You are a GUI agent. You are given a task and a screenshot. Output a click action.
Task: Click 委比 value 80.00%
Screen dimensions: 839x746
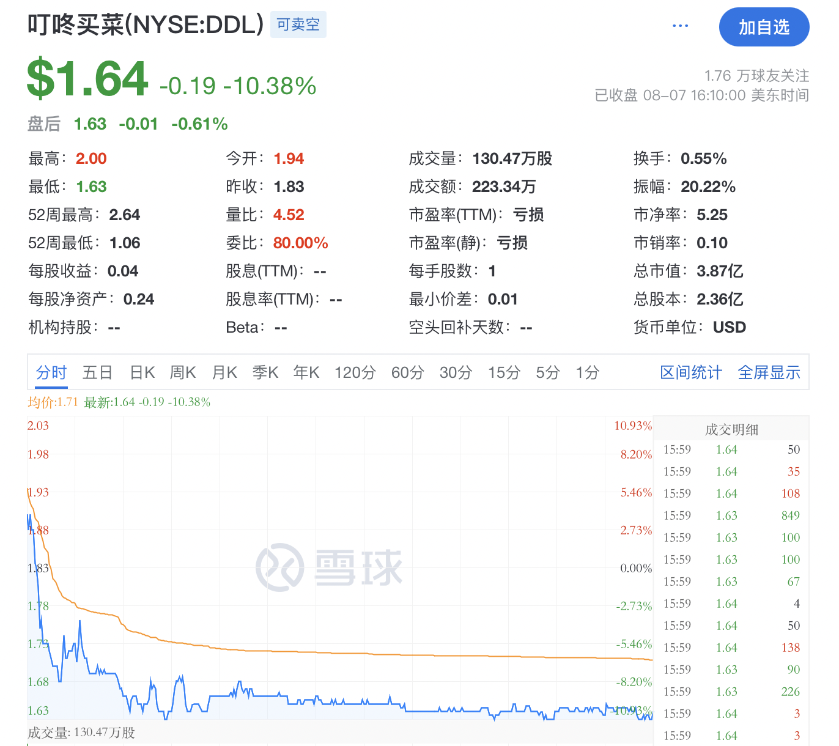pos(300,243)
